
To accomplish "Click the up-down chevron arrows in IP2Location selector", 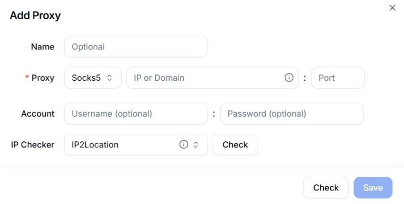I will click(x=195, y=145).
